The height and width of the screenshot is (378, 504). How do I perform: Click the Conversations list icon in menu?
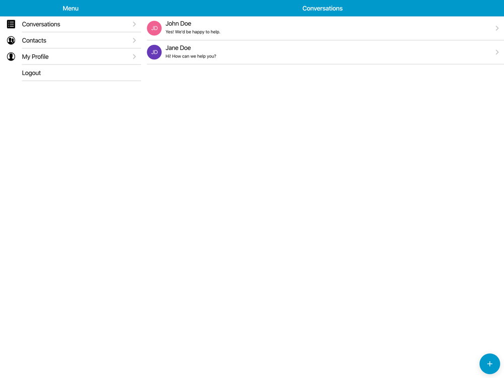tap(11, 24)
